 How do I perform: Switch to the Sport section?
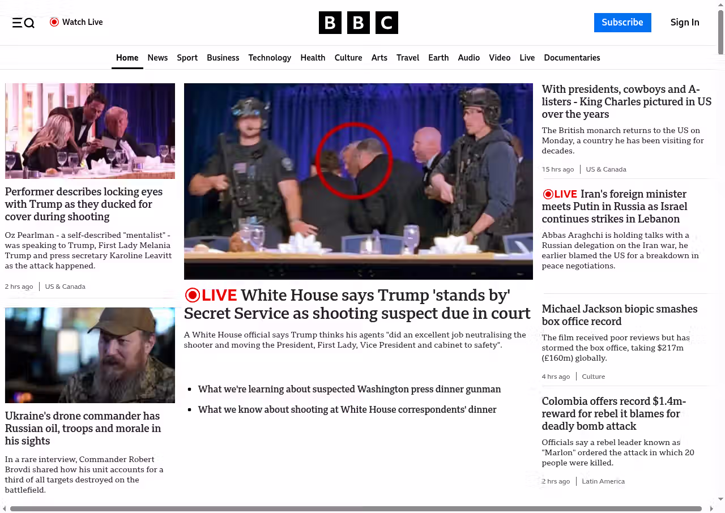[187, 58]
